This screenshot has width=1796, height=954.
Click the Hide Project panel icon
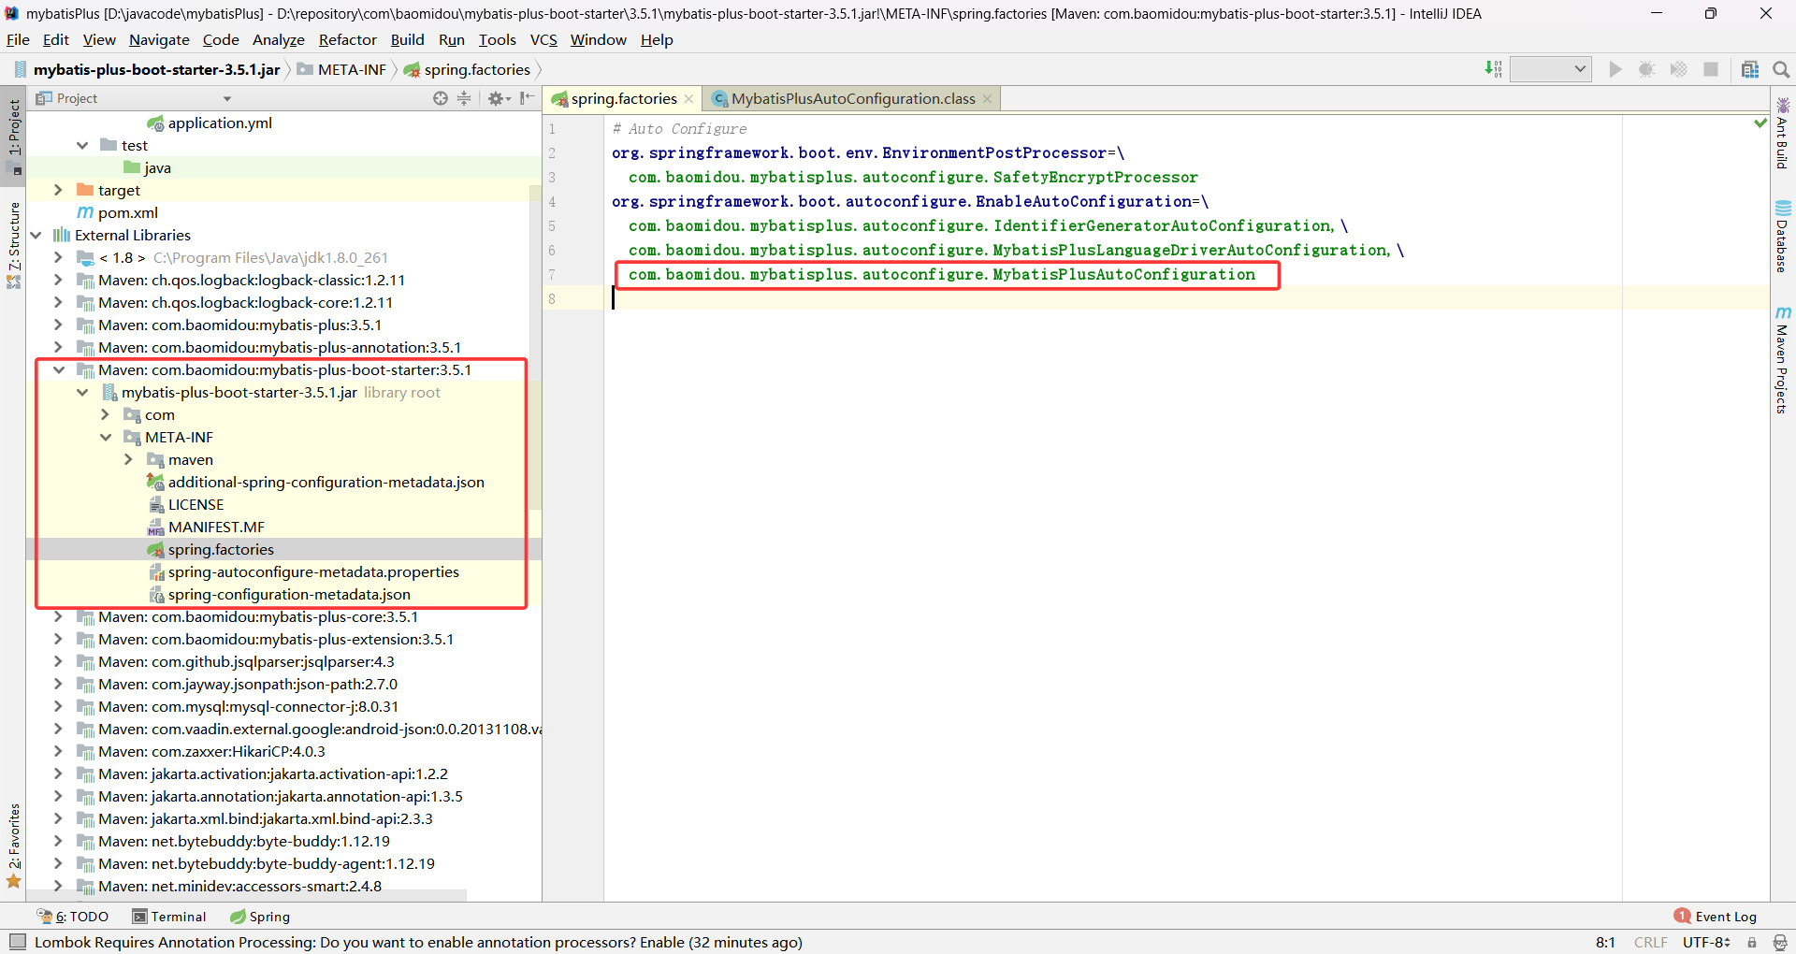tap(528, 98)
